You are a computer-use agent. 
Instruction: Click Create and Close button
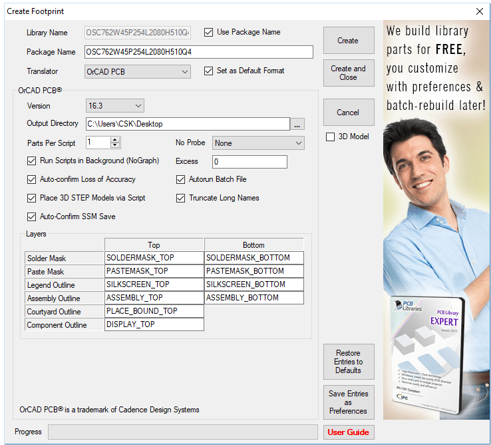[349, 73]
